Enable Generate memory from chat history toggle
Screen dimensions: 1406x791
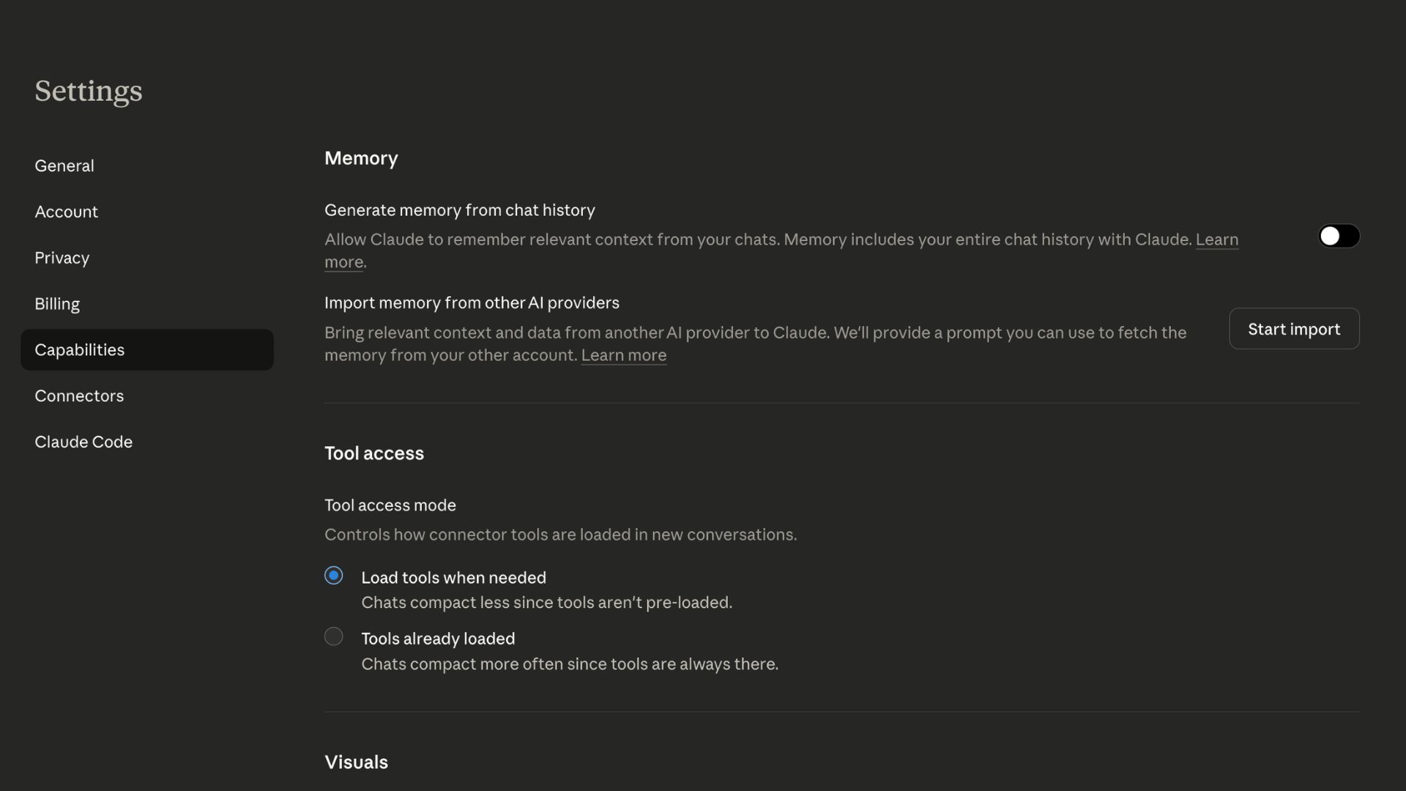point(1339,236)
